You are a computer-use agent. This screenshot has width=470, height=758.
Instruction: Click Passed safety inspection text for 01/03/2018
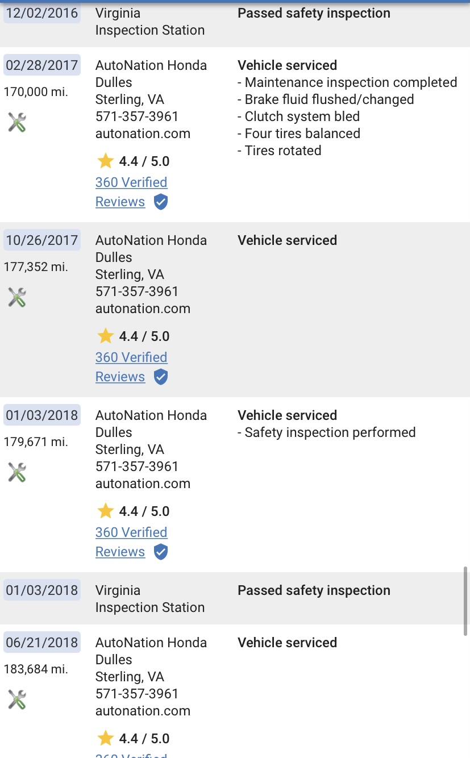pos(314,590)
